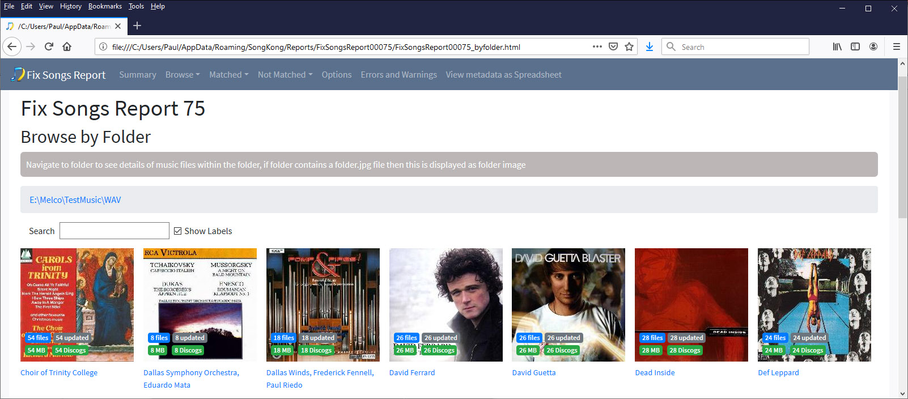Image resolution: width=908 pixels, height=399 pixels.
Task: Reload the current page
Action: coord(49,47)
